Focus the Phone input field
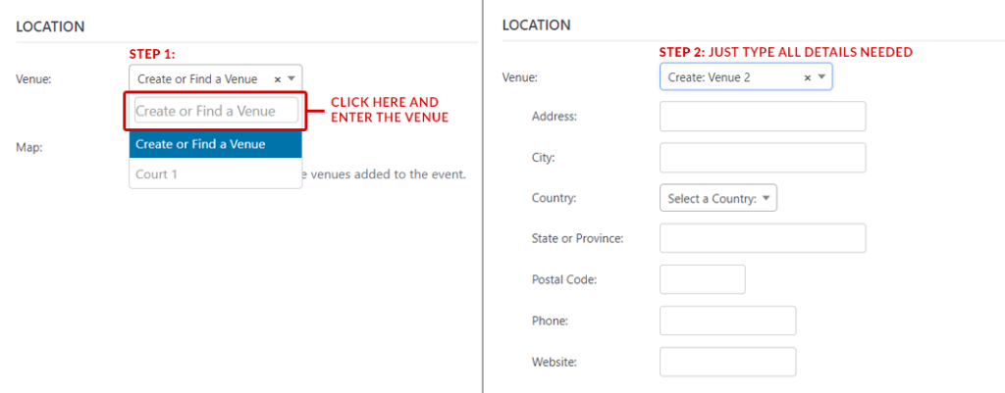Screen dimensions: 1005x393 tap(727, 320)
